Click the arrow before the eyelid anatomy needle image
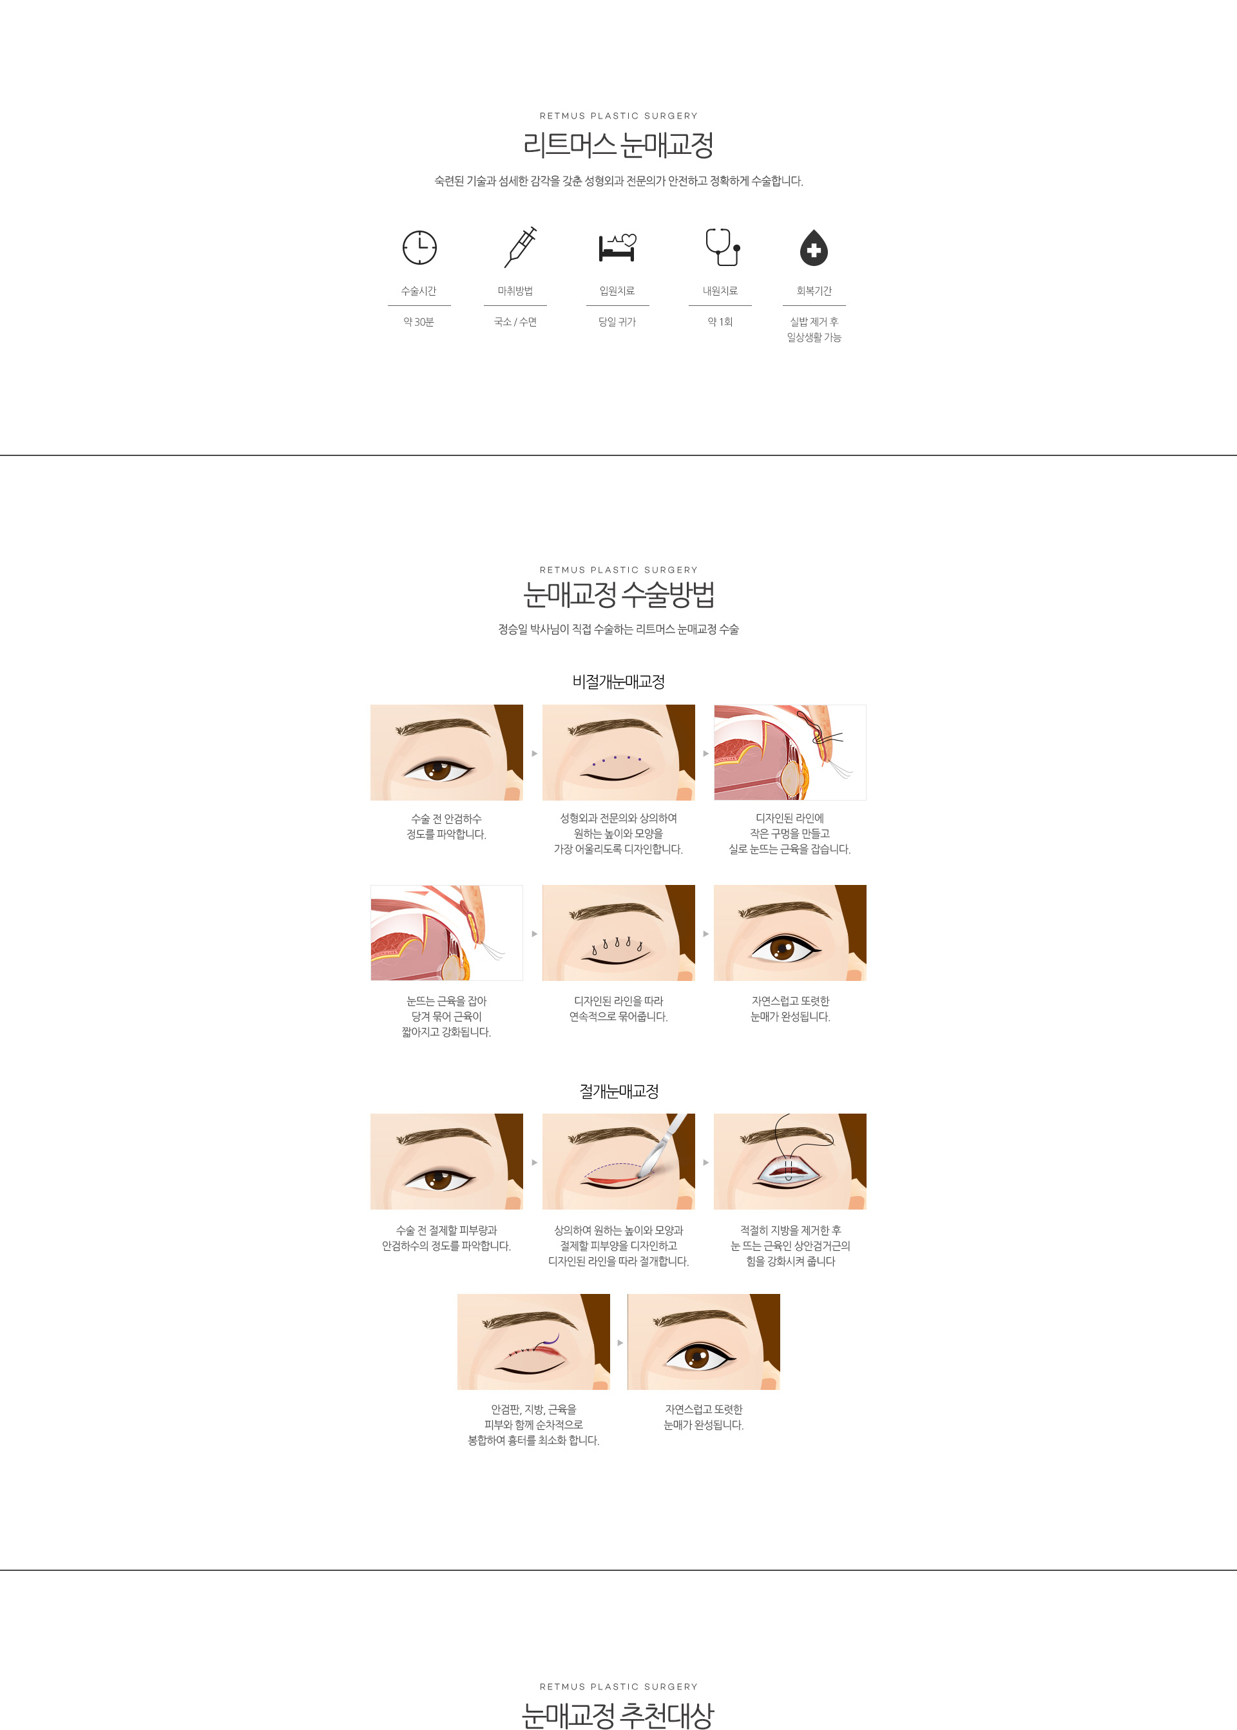 tap(705, 753)
